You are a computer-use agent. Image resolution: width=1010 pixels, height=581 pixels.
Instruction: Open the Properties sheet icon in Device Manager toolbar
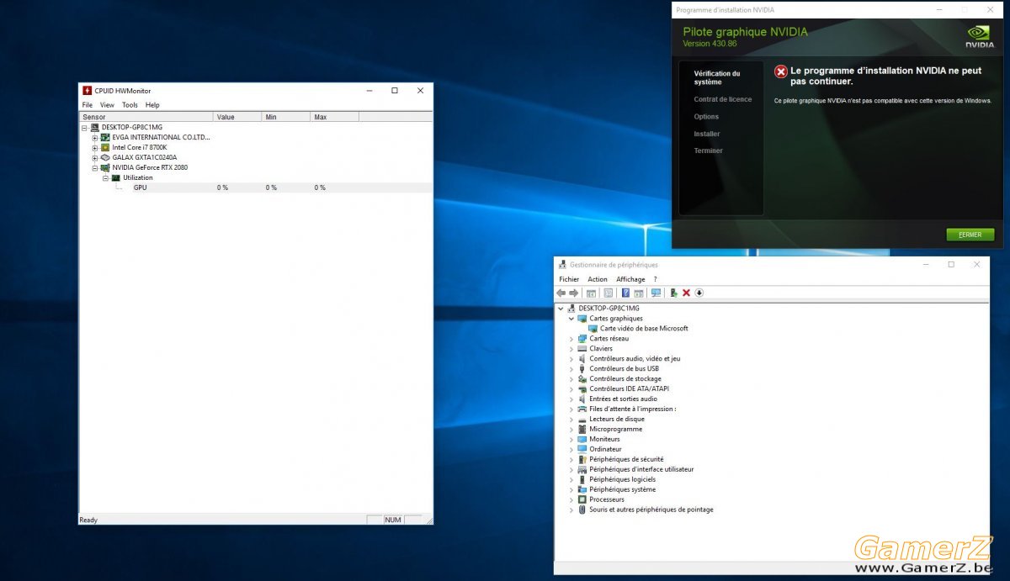[x=608, y=293]
